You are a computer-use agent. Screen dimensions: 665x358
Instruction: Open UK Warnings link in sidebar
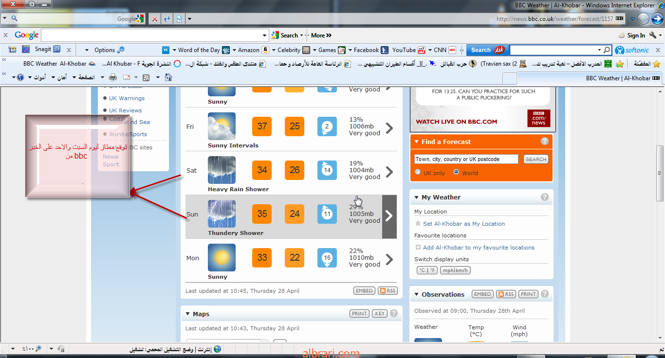pyautogui.click(x=127, y=98)
